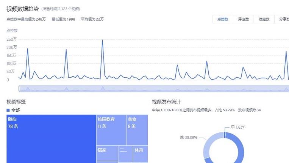Click the 平均值为 22万 statistic text
Screen dimensions: 289x163
tap(92, 19)
